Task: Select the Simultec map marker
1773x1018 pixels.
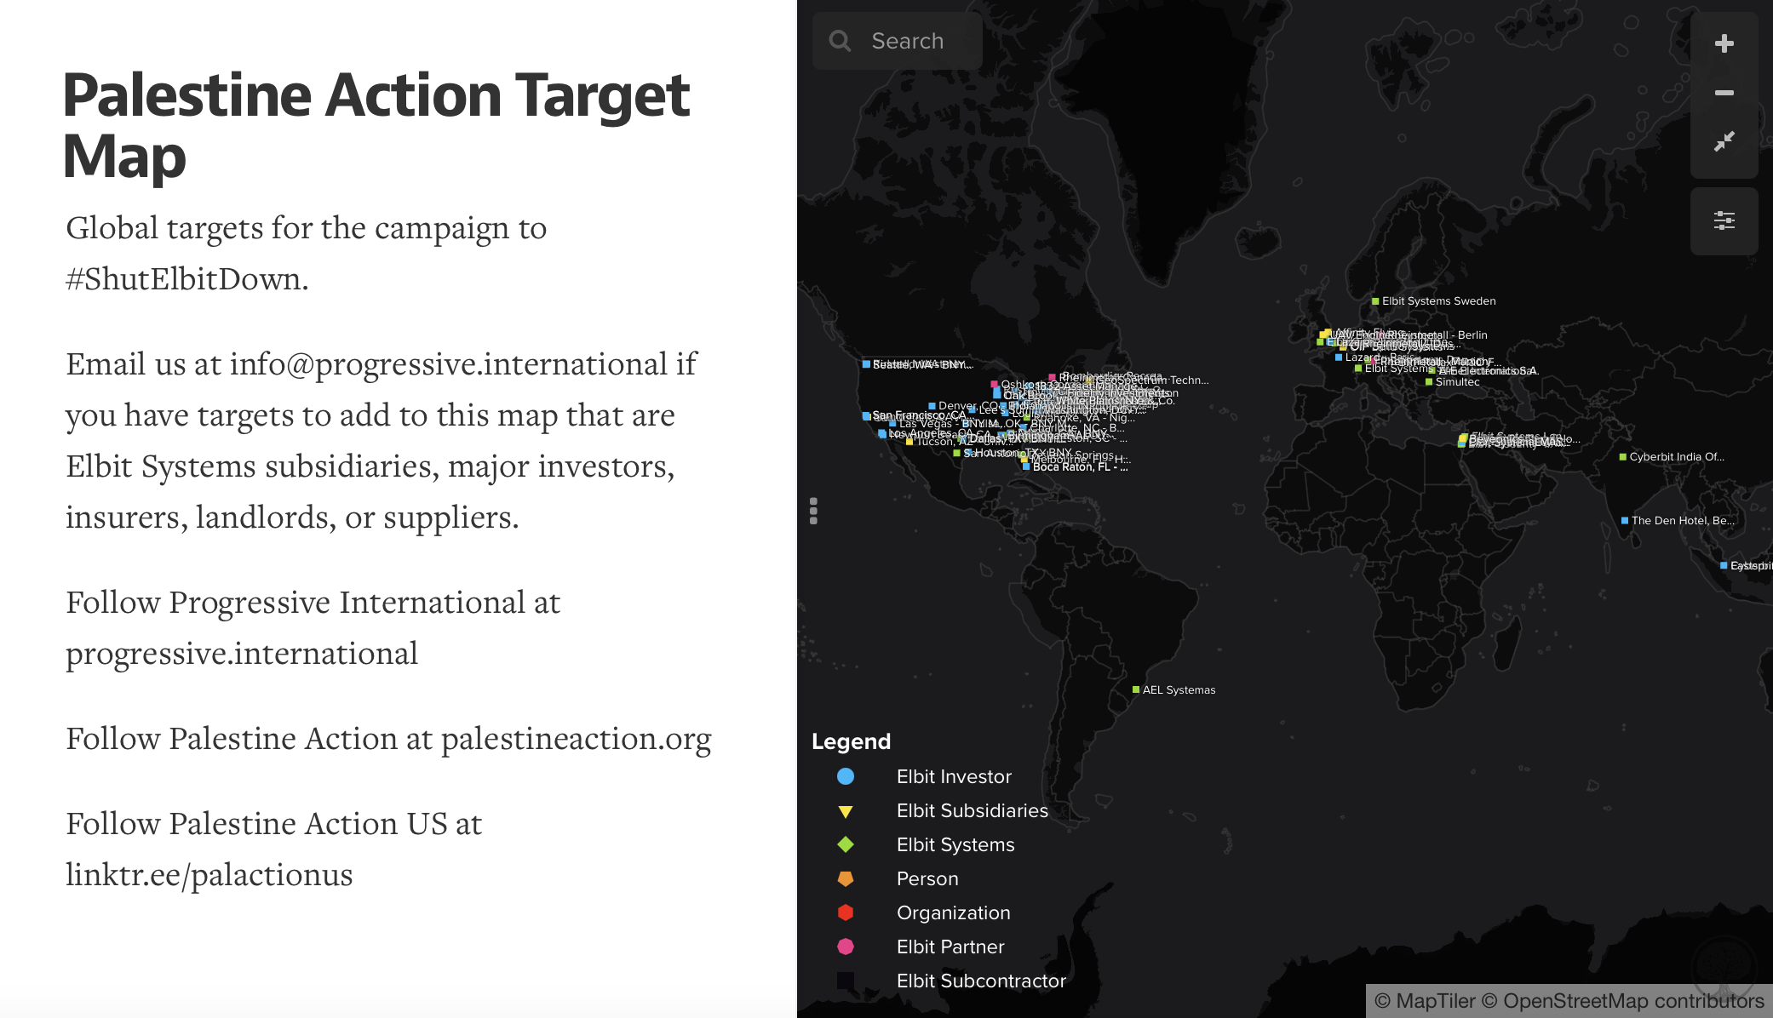Action: click(x=1429, y=382)
